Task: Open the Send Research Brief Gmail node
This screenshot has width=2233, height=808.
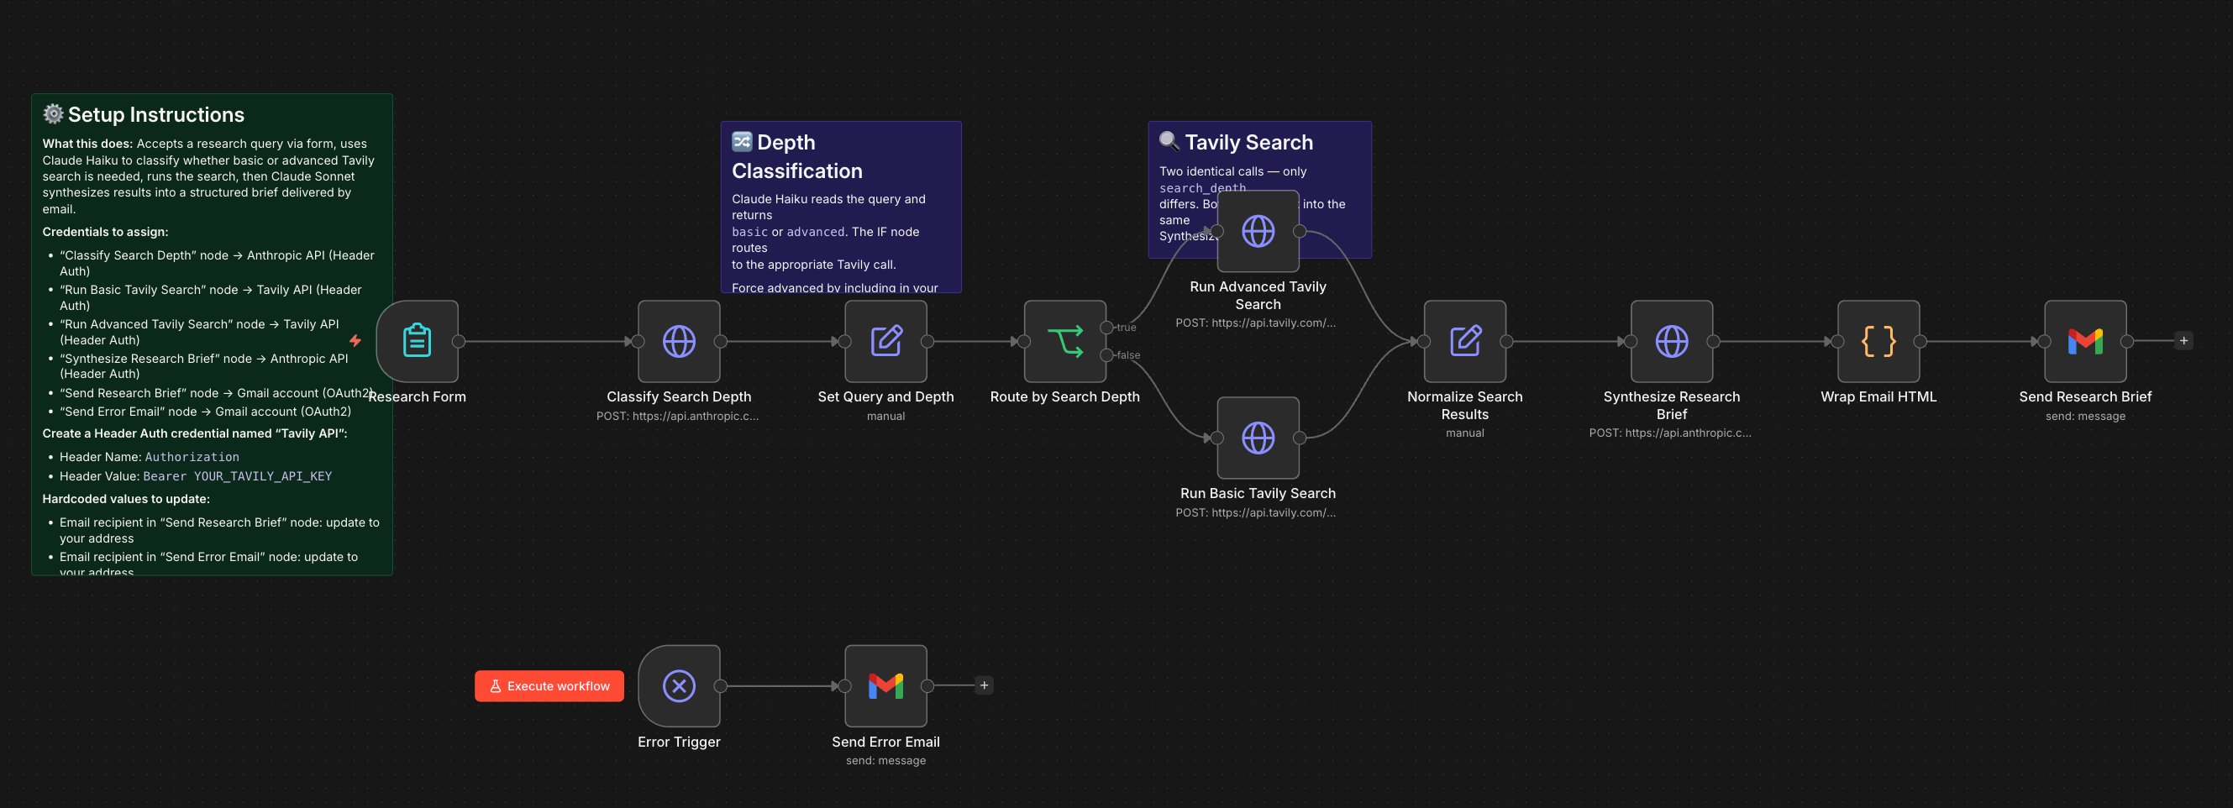Action: click(x=2086, y=341)
